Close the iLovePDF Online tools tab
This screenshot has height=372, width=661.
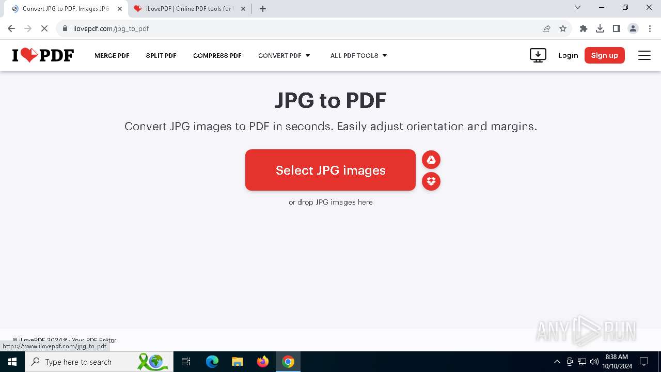pyautogui.click(x=243, y=9)
